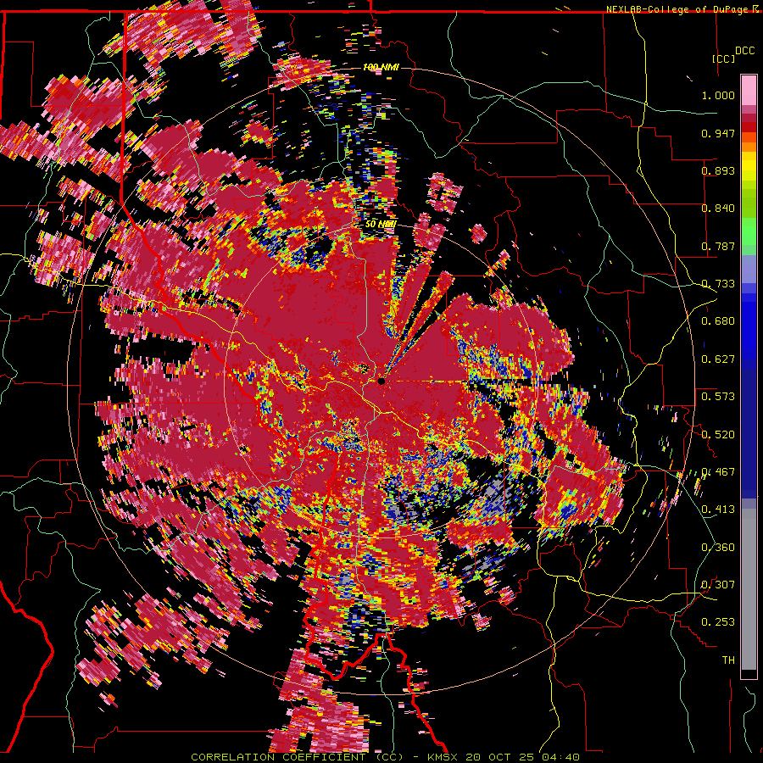Click the "KMSX" station ID in the caption
Image resolution: width=763 pixels, height=763 pixels.
[443, 757]
